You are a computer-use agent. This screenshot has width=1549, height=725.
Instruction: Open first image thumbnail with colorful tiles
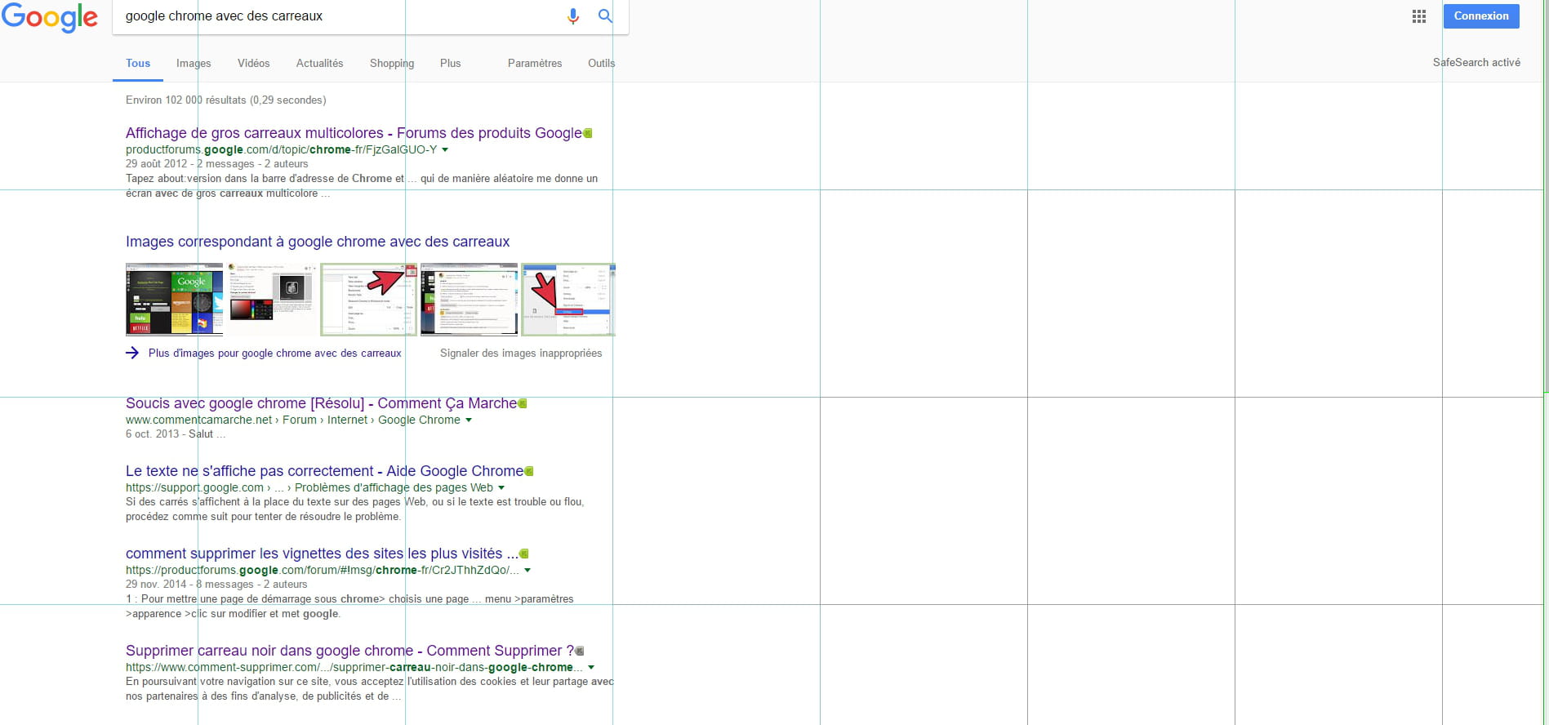(x=174, y=300)
